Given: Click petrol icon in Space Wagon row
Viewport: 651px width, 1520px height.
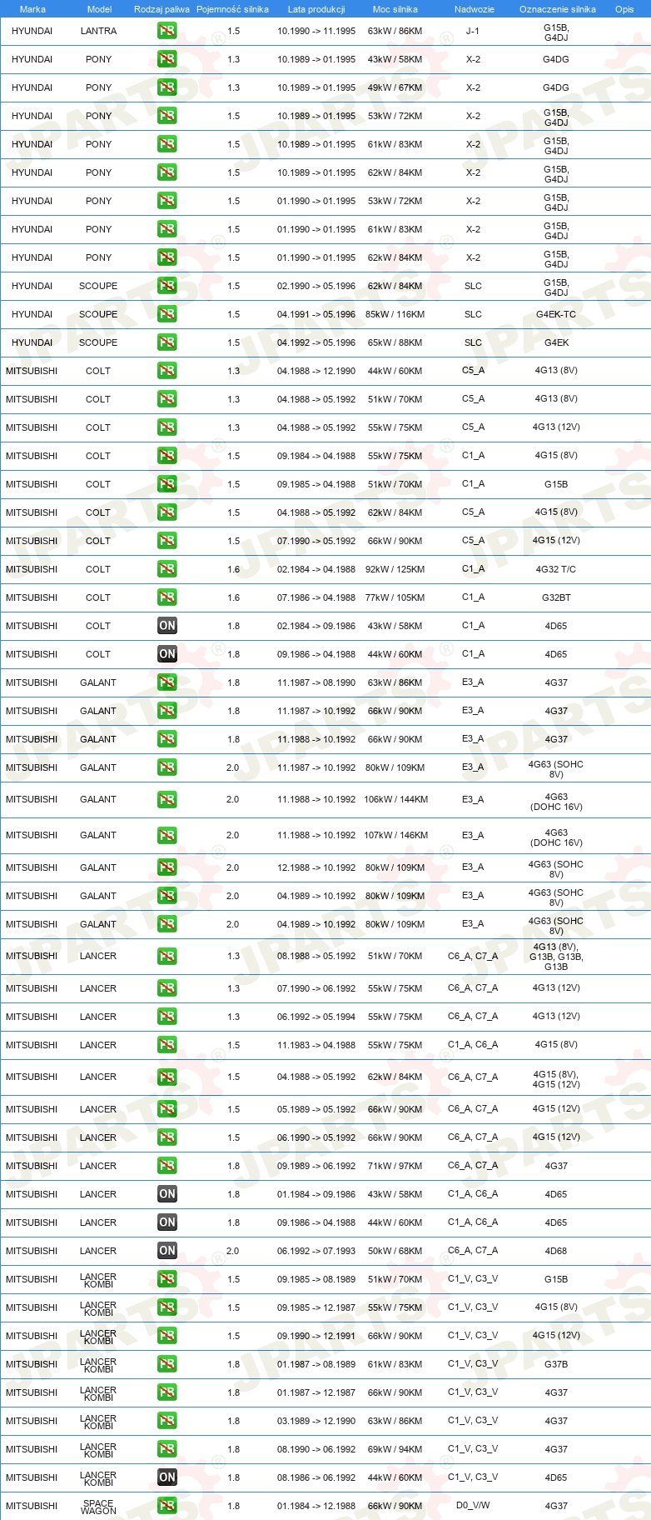Looking at the screenshot, I should (x=166, y=1505).
